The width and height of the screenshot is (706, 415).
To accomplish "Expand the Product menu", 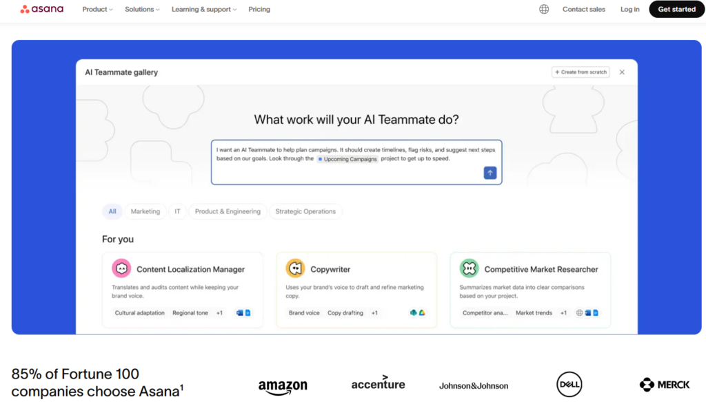I will 97,9.
